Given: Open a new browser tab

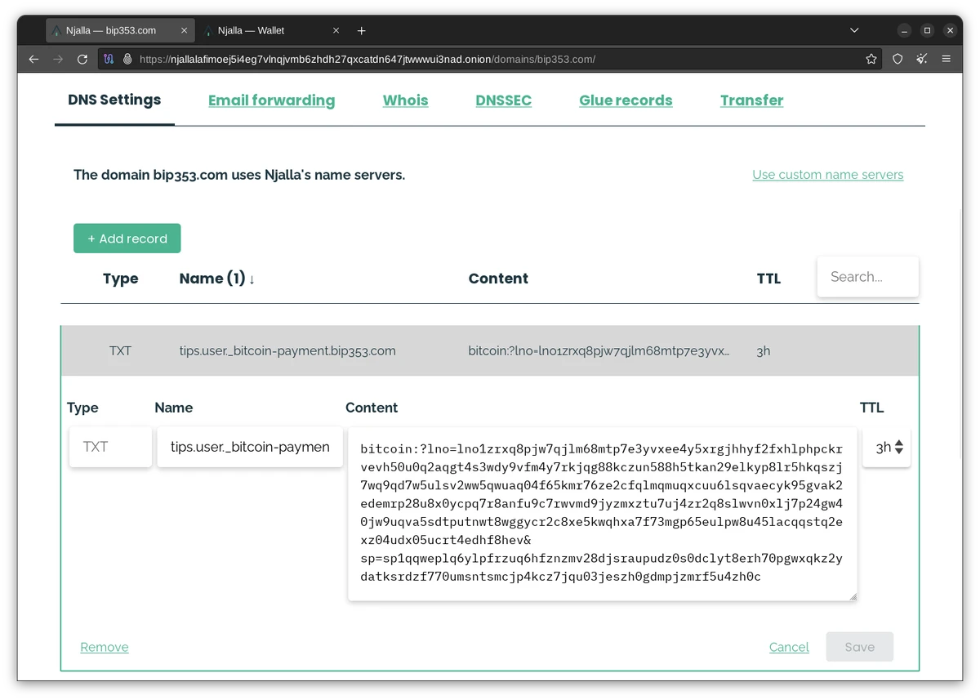Looking at the screenshot, I should click(x=362, y=31).
